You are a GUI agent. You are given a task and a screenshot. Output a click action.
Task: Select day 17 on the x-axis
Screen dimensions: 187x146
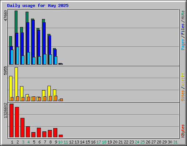click(99, 142)
